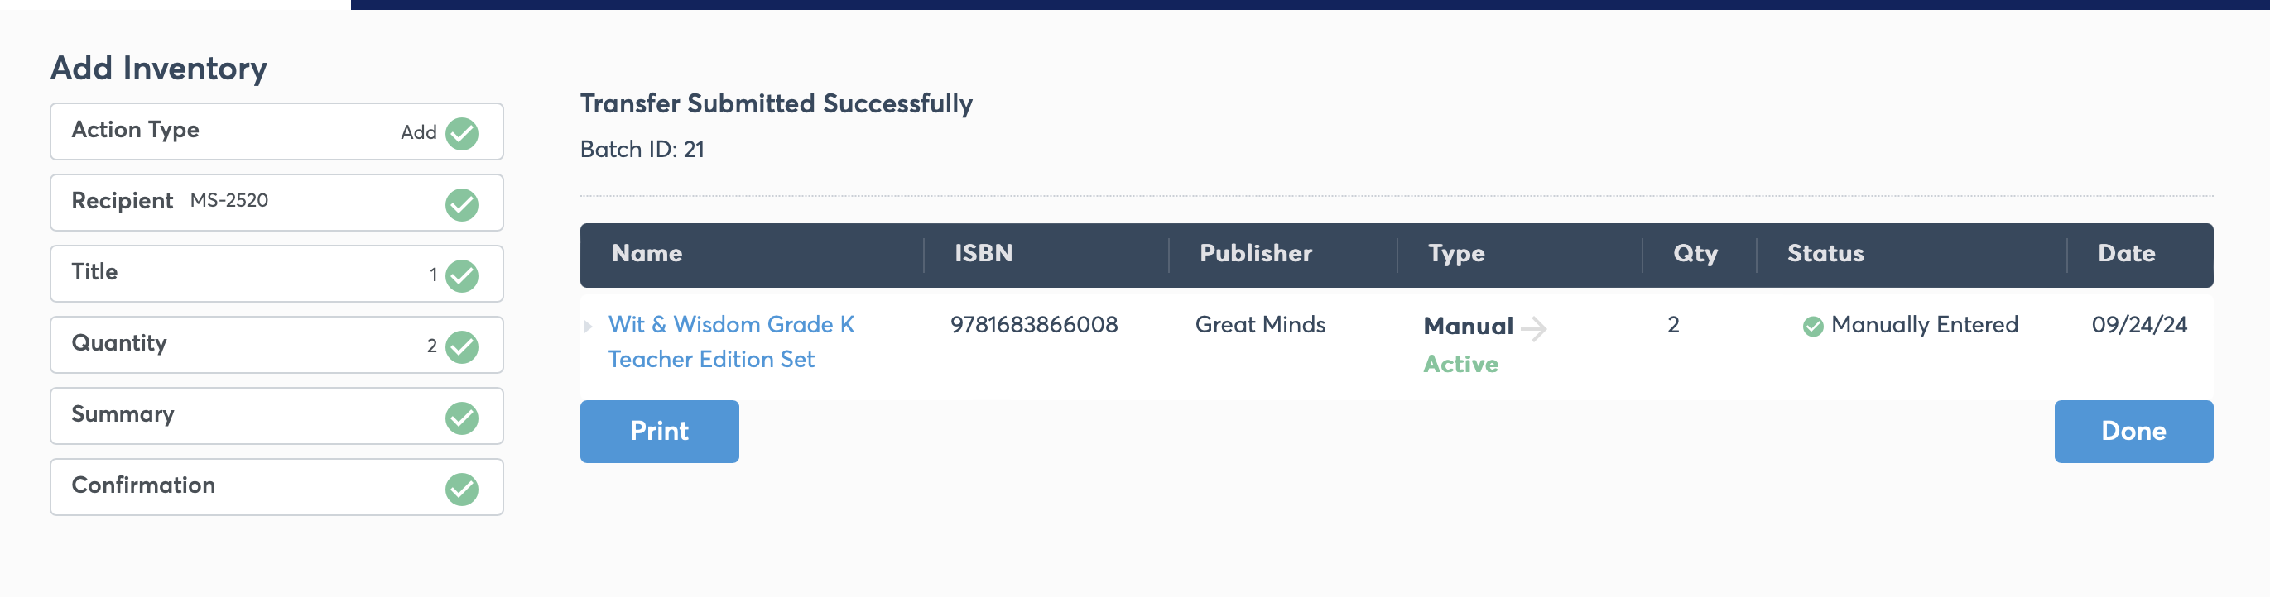The width and height of the screenshot is (2270, 597).
Task: Click the Print button
Action: coord(659,432)
